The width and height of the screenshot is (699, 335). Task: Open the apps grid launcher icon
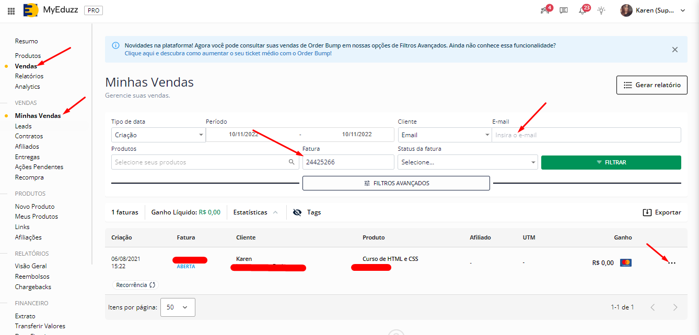click(11, 10)
